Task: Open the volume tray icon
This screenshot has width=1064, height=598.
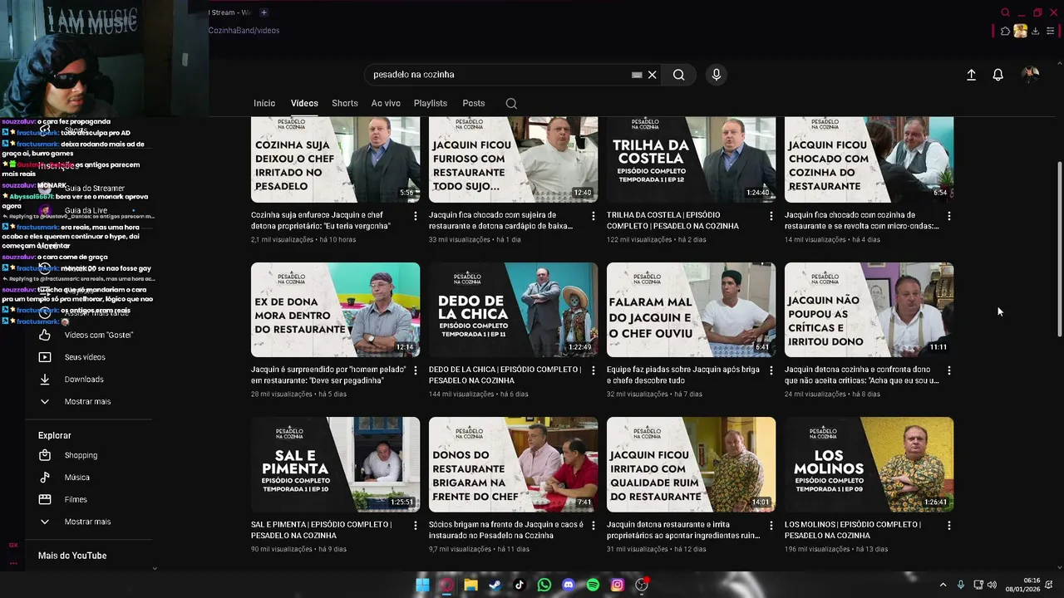Action: point(992,585)
